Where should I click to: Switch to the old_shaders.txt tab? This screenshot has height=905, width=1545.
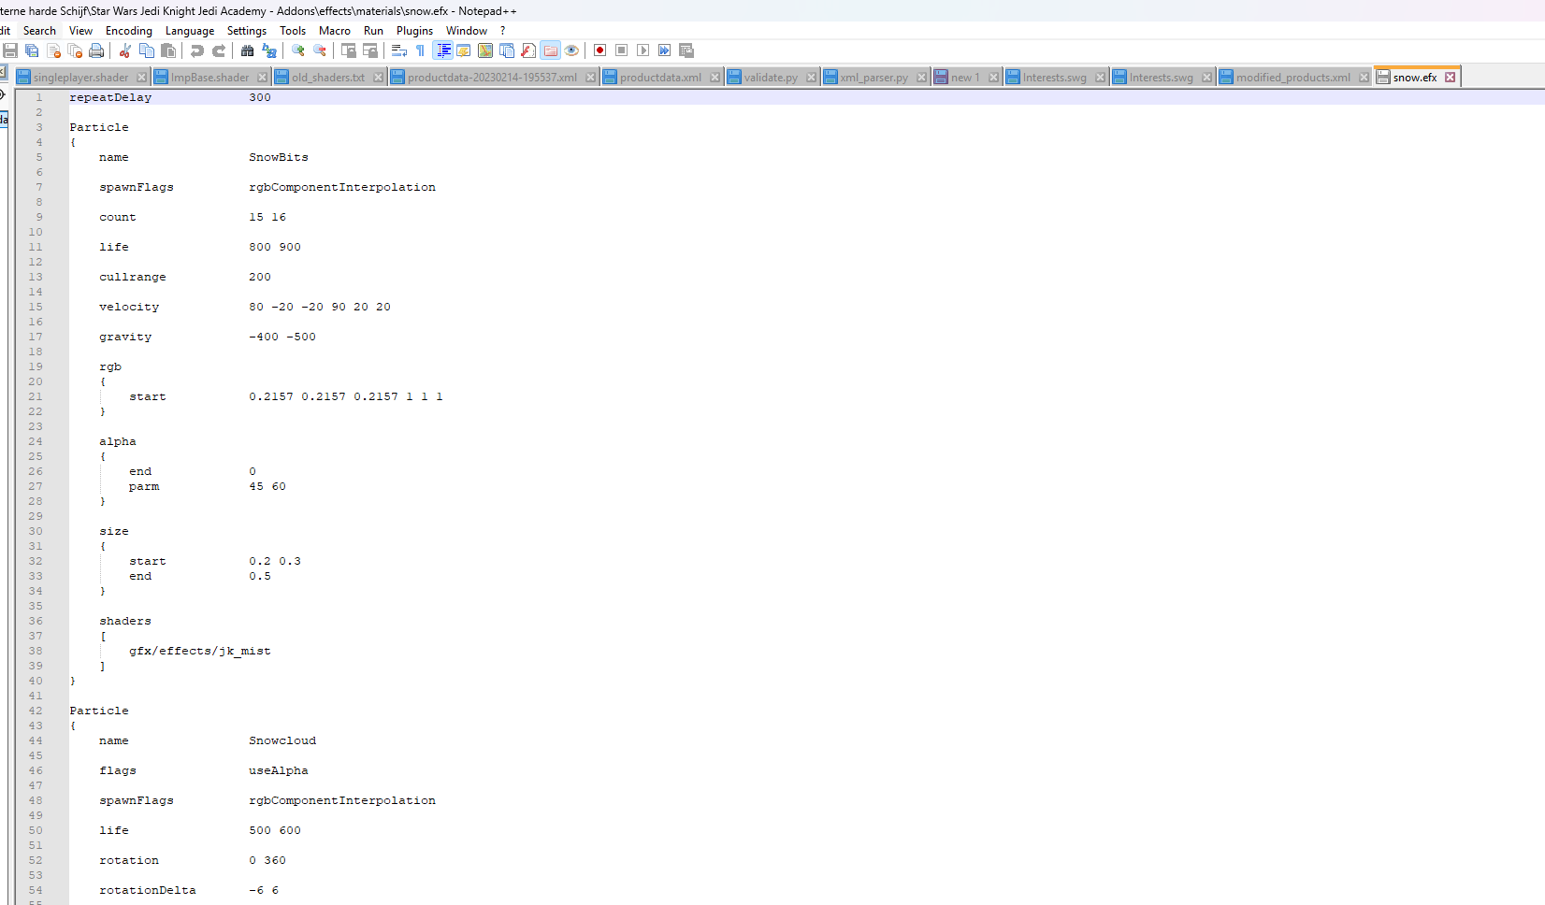coord(327,78)
